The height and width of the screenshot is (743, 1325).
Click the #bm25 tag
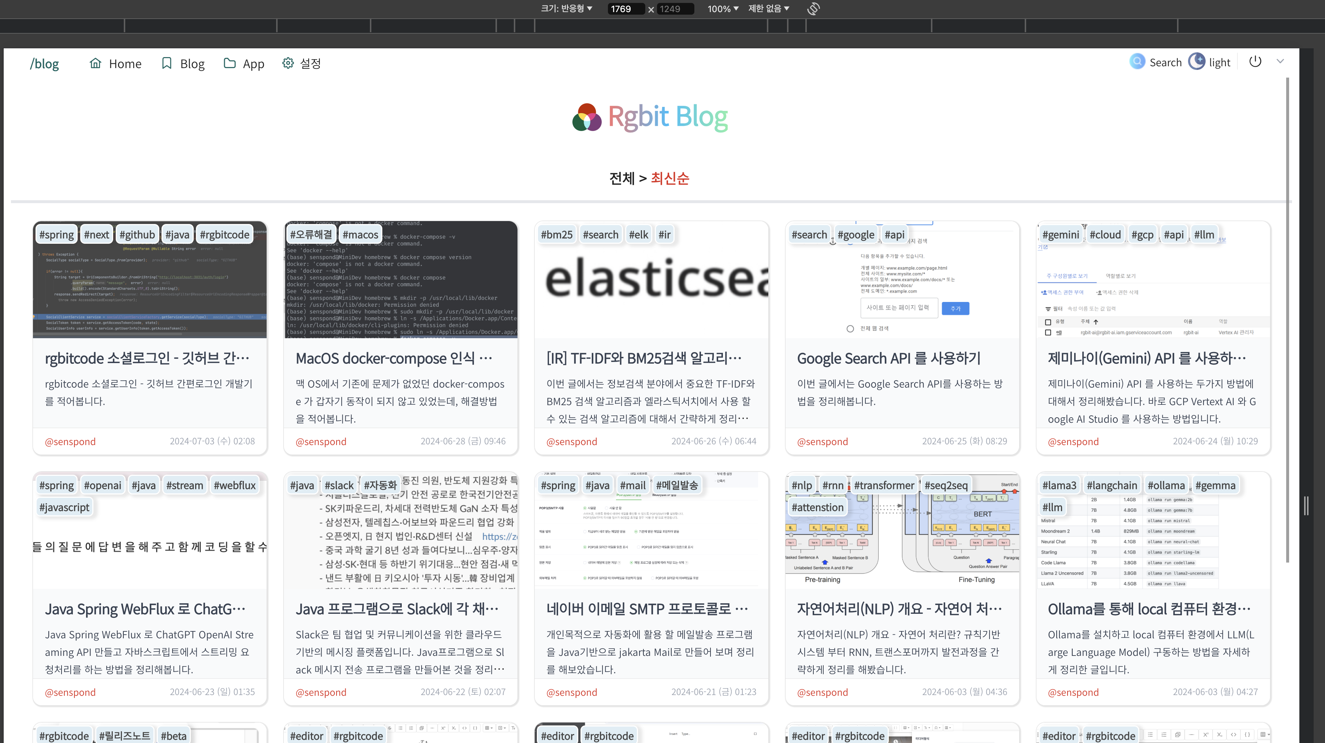(x=557, y=235)
